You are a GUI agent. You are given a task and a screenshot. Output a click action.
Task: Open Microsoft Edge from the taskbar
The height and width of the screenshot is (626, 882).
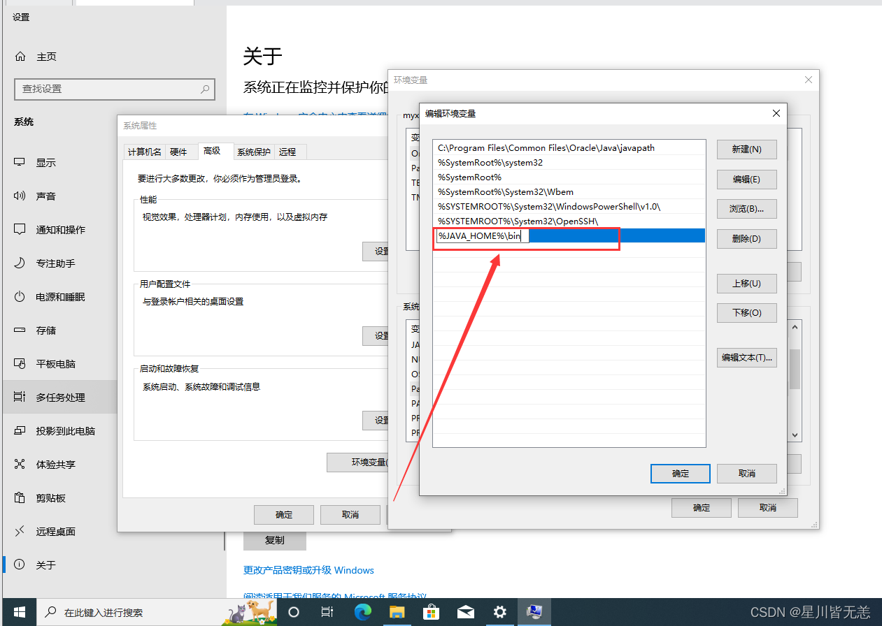click(363, 612)
